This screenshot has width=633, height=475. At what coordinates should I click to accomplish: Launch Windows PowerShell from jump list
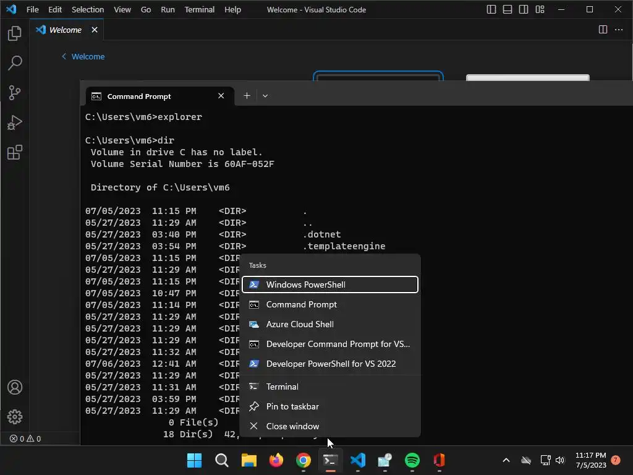(x=330, y=285)
